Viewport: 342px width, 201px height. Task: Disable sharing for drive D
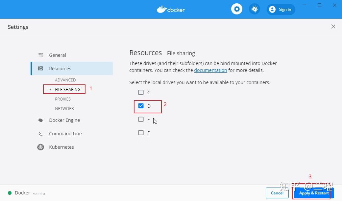tap(141, 106)
